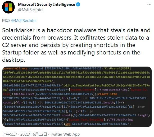This screenshot has width=154, height=137.
Task: Click the 2021年6月12日 date
Action: click(34, 134)
